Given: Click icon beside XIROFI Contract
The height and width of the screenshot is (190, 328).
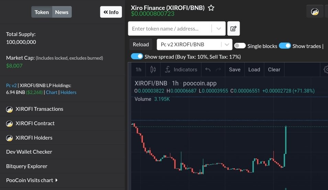Looking at the screenshot, I should coord(9,123).
